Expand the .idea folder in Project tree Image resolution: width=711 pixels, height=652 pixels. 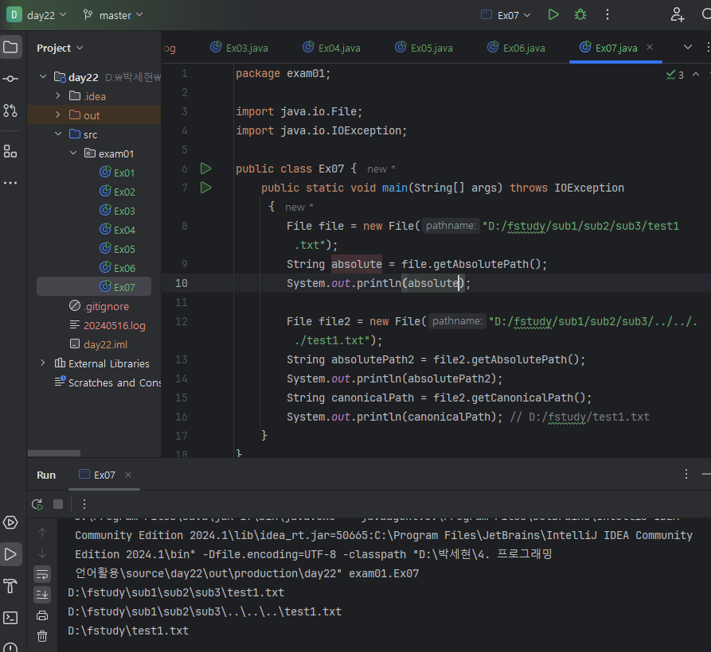coord(58,96)
